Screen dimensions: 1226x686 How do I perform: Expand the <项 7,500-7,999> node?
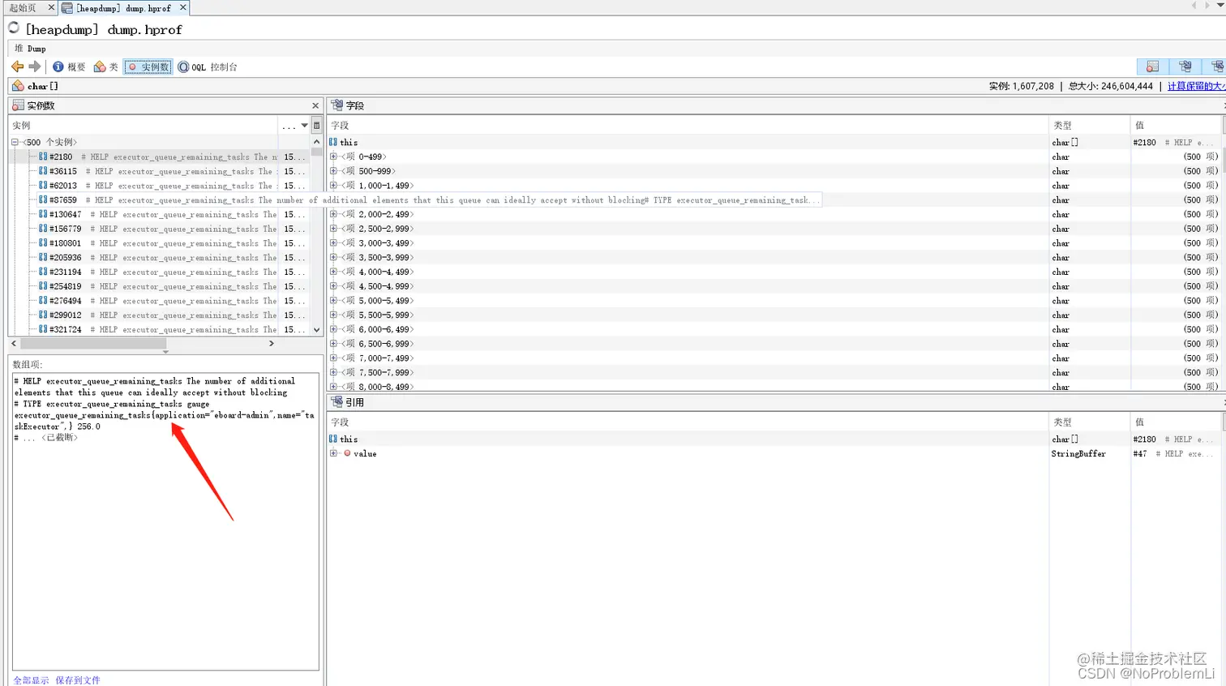coord(333,372)
